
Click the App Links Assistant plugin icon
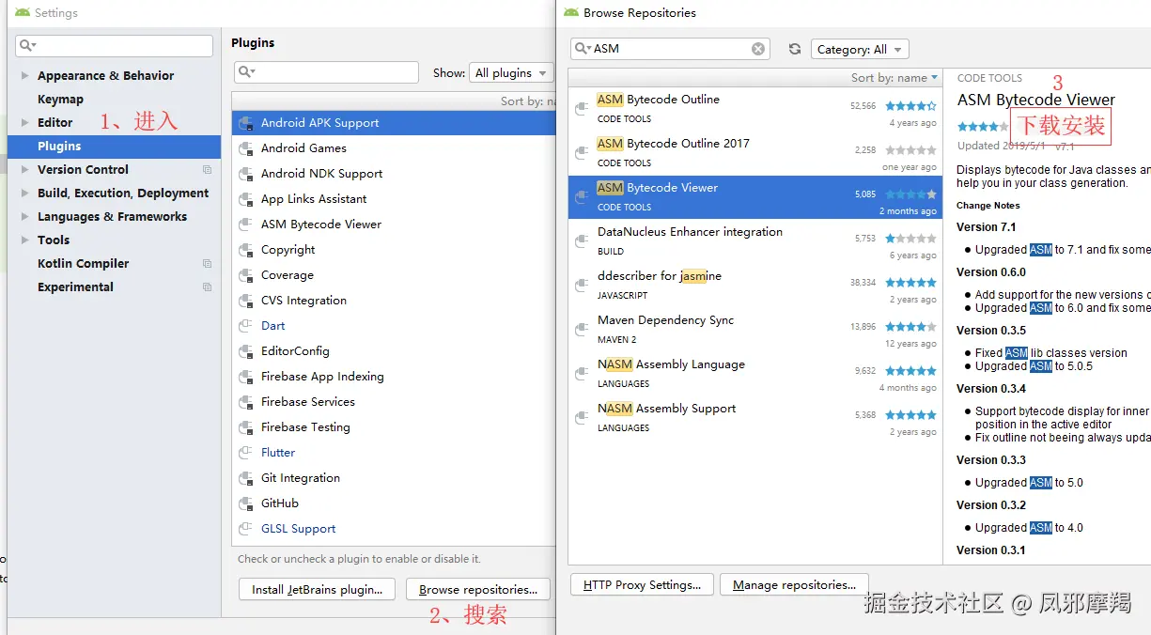tap(245, 199)
